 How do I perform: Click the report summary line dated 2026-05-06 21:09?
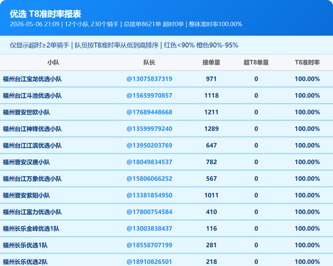point(126,24)
